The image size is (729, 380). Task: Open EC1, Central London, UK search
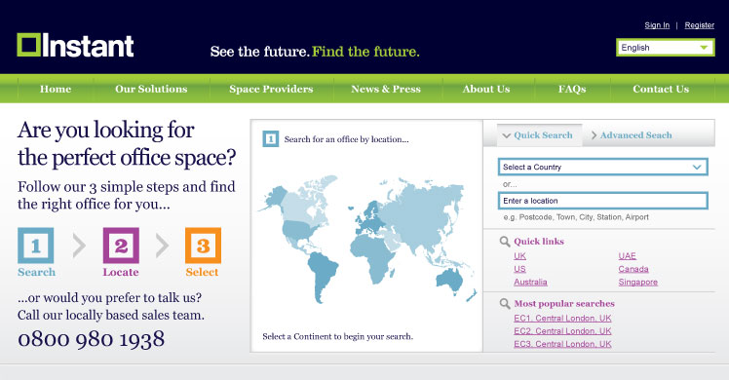562,319
